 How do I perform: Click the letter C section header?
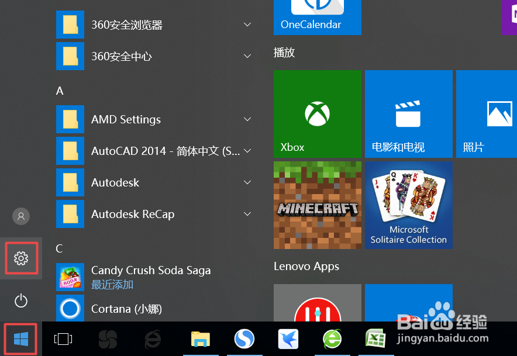pyautogui.click(x=59, y=248)
